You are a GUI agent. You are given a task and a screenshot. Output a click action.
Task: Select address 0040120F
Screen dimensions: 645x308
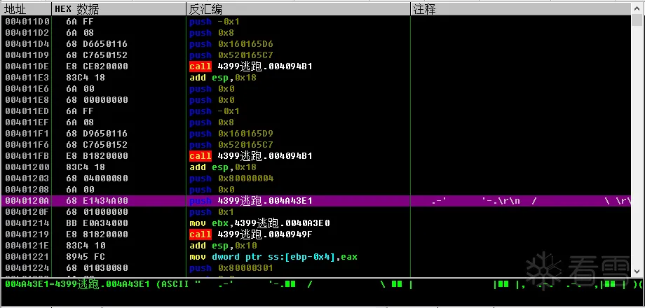coord(27,212)
